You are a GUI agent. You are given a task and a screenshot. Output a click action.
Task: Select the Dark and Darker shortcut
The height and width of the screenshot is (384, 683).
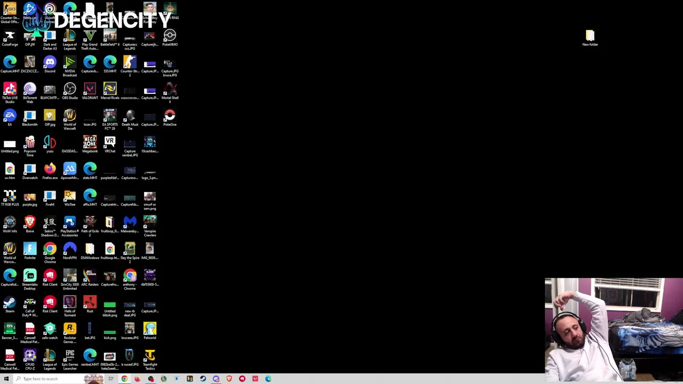click(x=50, y=39)
